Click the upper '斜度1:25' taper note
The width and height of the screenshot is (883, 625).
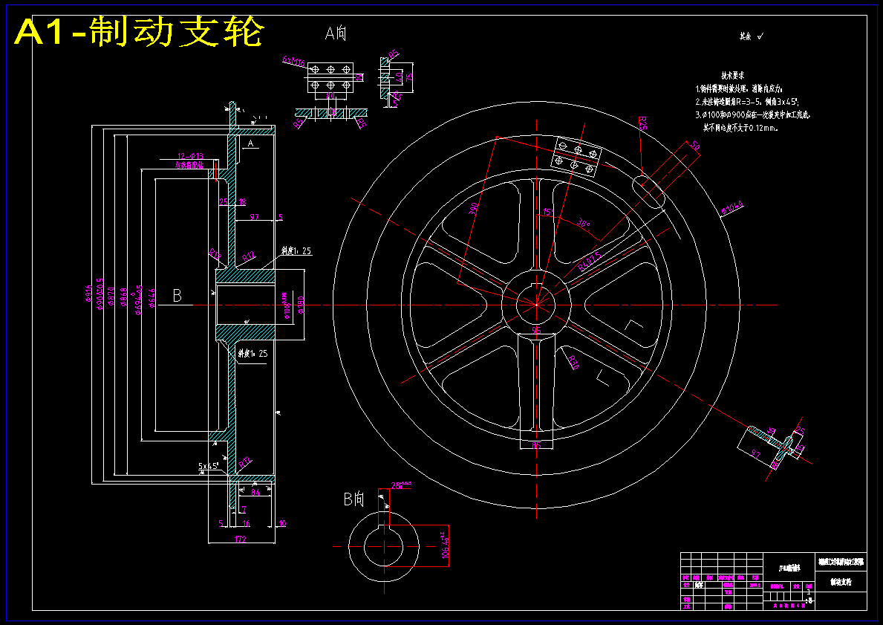(x=297, y=250)
